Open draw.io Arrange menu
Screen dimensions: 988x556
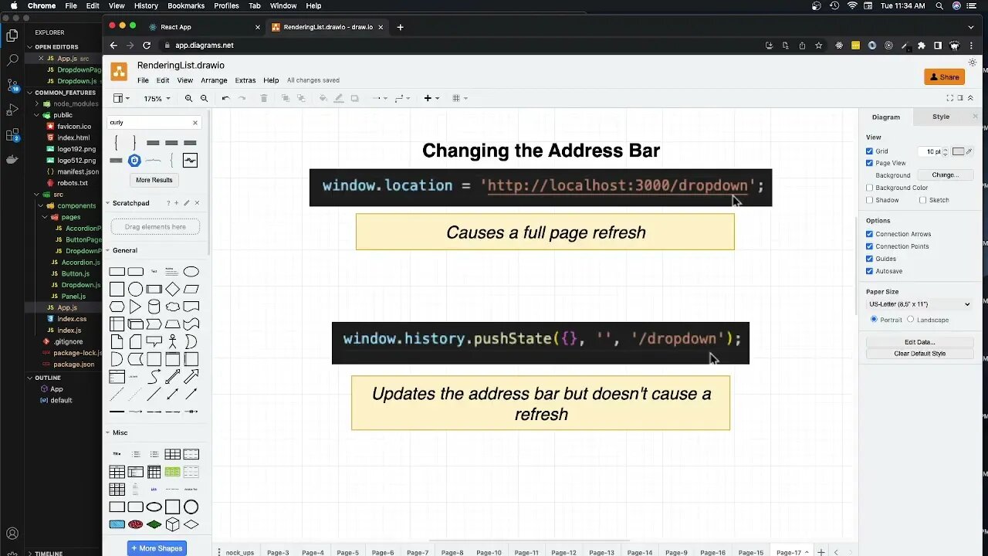tap(214, 80)
